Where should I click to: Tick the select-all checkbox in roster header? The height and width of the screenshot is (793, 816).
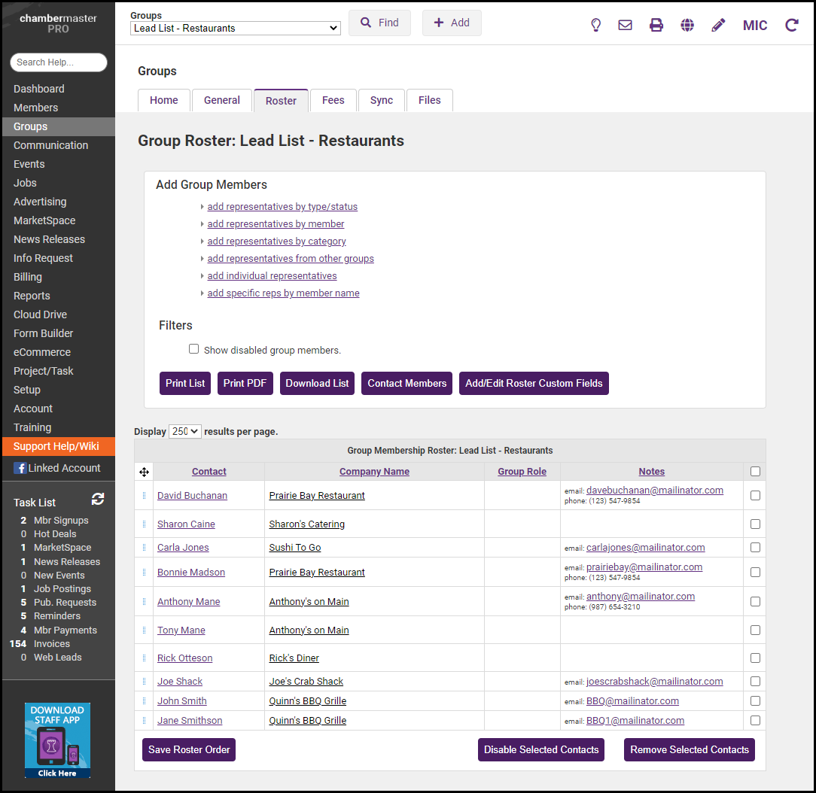click(x=755, y=472)
